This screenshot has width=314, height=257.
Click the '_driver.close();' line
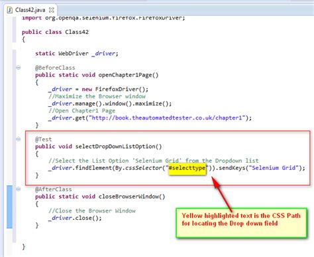75,218
